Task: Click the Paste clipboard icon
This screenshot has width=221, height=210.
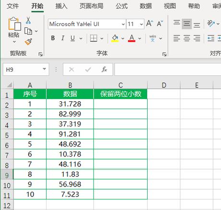Action: [14, 24]
